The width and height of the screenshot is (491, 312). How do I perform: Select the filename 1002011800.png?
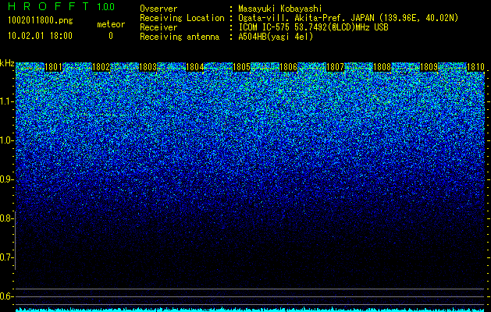(x=41, y=20)
